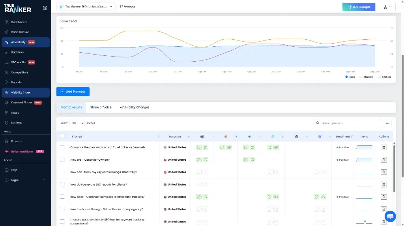
Task: Click the Refer and Earn gift icon
Action: click(x=7, y=152)
